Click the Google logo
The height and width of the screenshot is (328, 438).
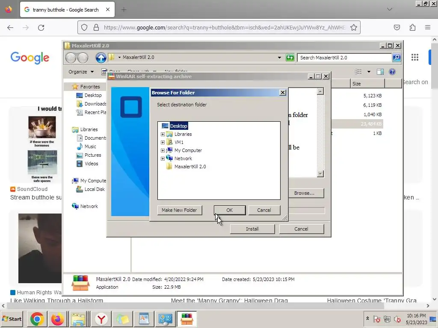30,58
